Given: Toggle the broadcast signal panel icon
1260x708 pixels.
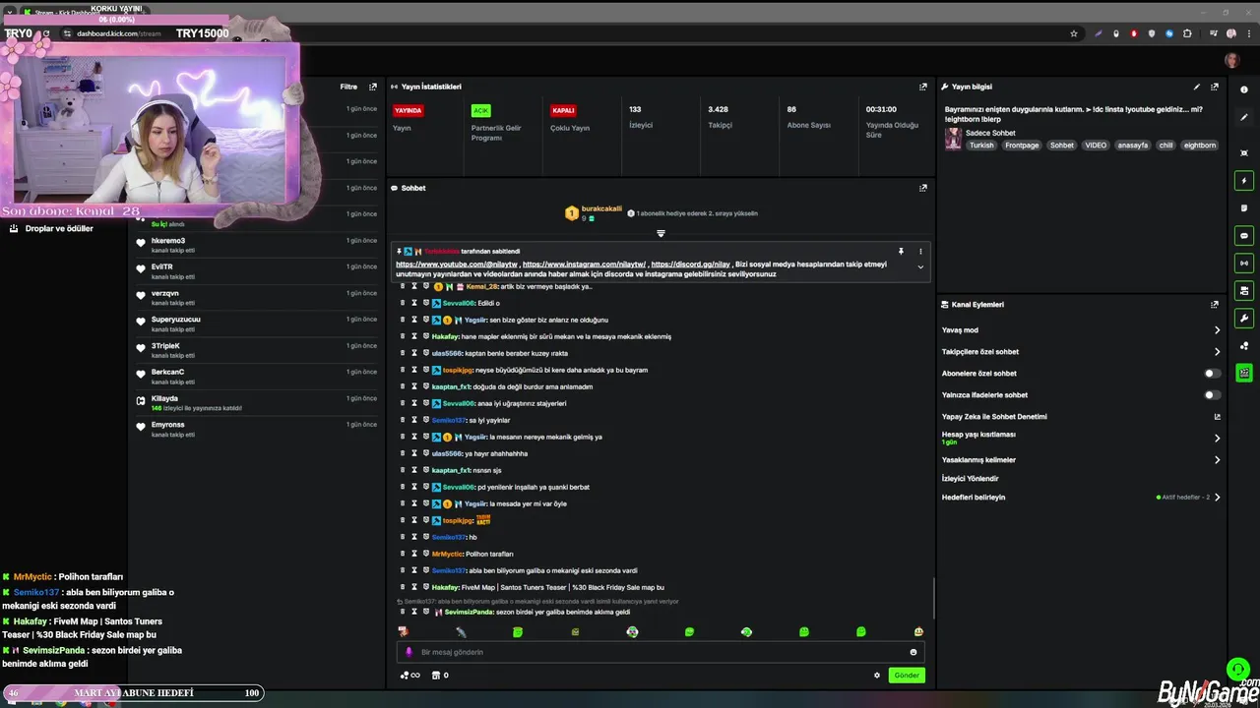Looking at the screenshot, I should coord(1244,264).
